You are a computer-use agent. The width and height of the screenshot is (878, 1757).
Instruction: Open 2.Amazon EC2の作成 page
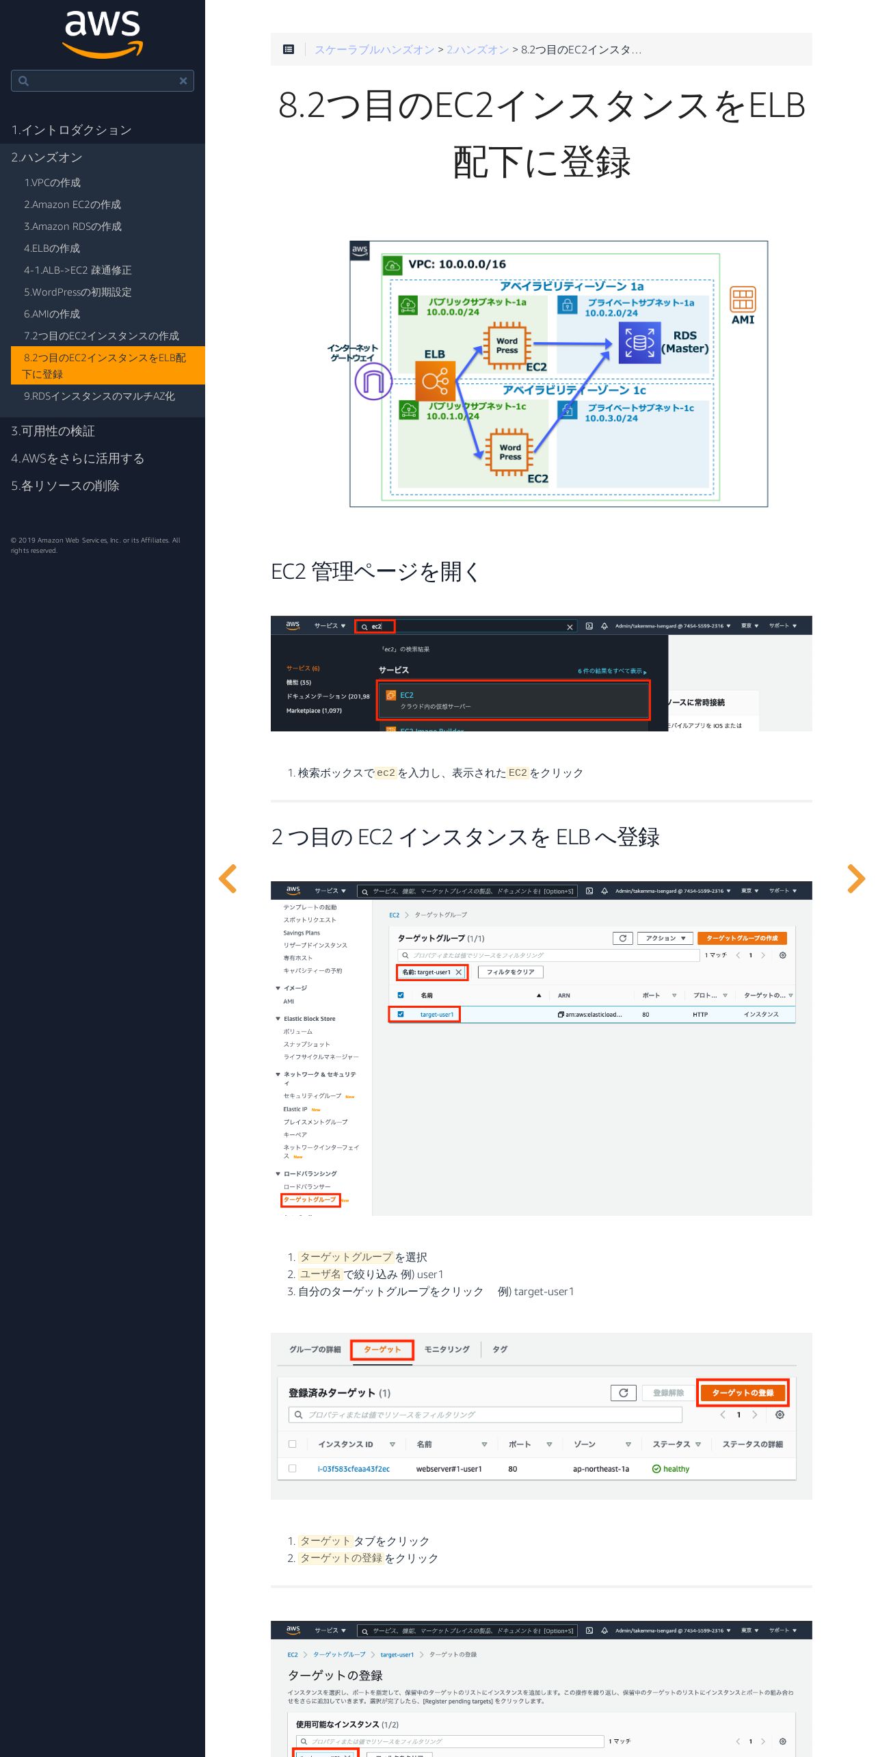pos(72,205)
